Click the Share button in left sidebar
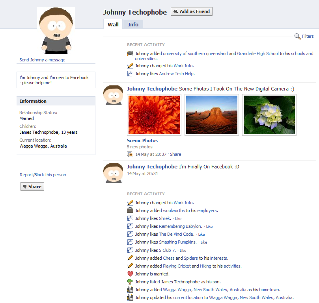This screenshot has width=319, height=303. 32,187
